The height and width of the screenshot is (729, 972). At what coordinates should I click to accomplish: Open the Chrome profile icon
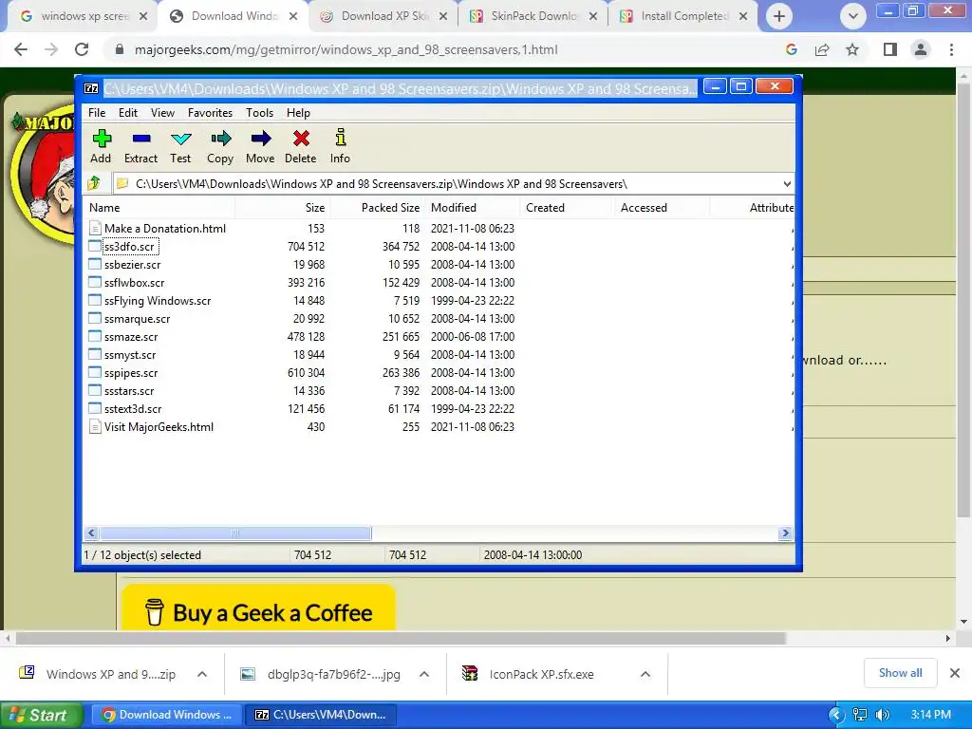click(x=921, y=49)
